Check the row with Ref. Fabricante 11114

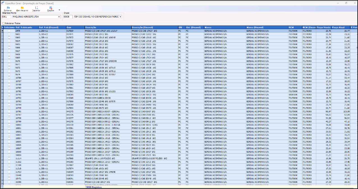click(x=9, y=158)
